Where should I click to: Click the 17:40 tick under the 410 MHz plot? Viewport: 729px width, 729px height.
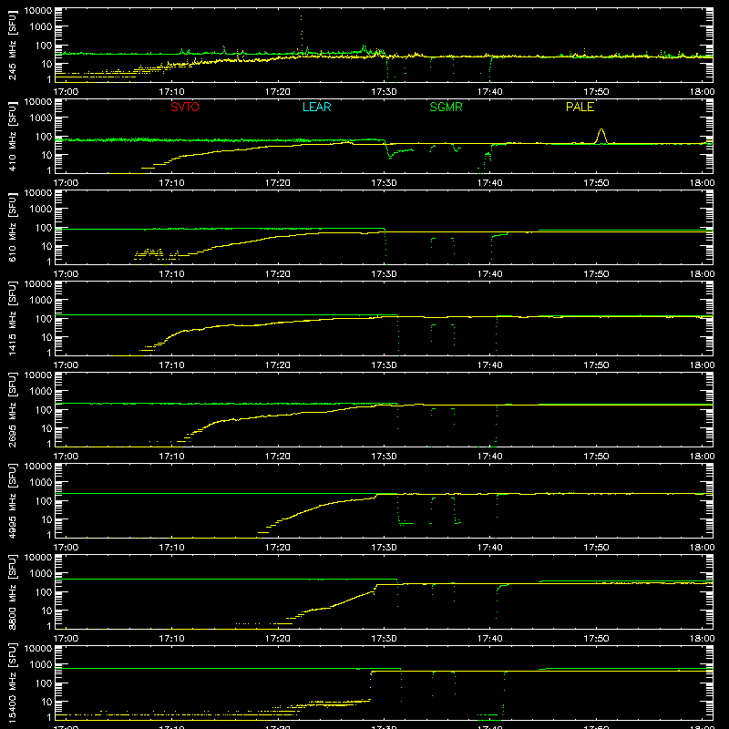(489, 183)
